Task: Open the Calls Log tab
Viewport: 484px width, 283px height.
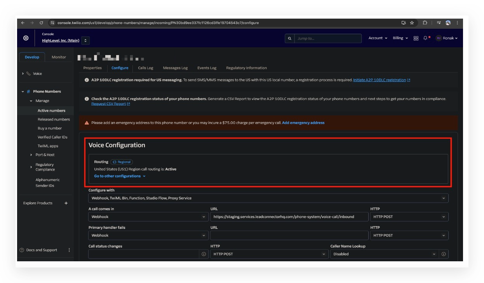Action: click(x=146, y=68)
